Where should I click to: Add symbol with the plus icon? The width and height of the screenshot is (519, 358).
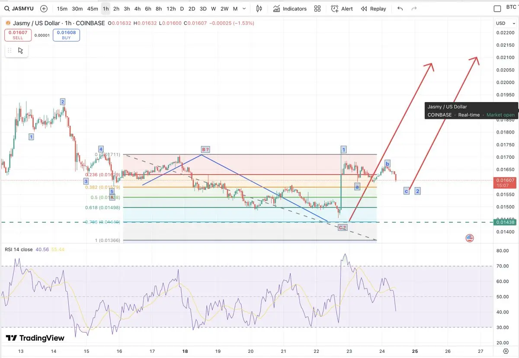coord(44,9)
